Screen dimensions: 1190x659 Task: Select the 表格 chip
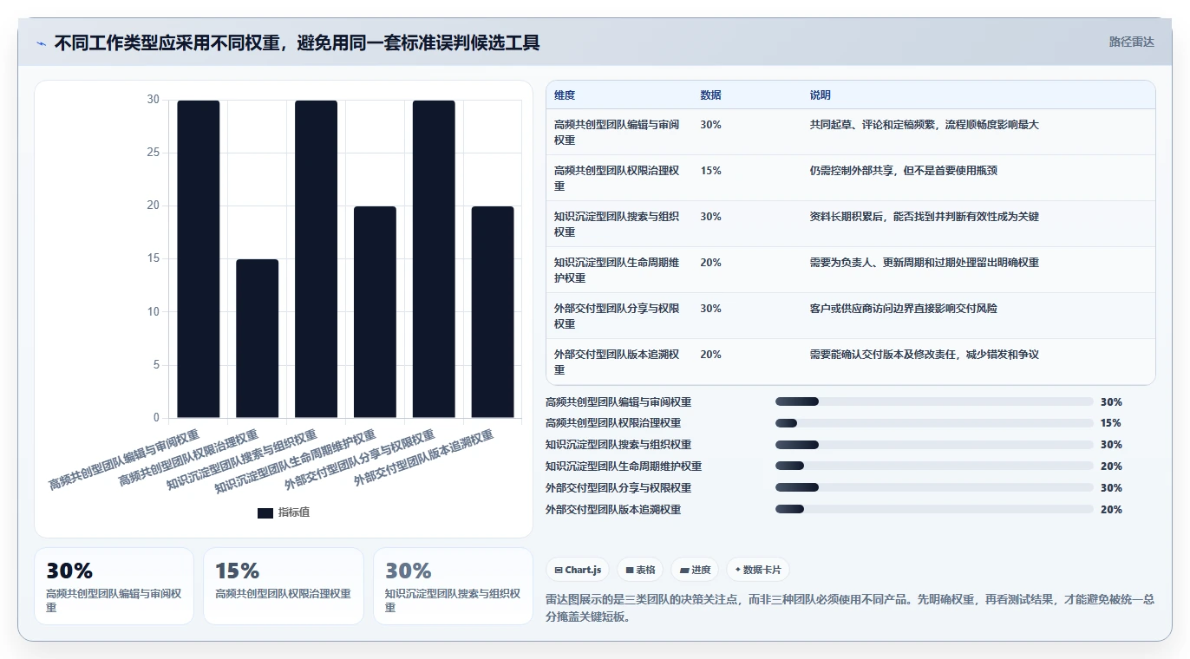coord(640,570)
